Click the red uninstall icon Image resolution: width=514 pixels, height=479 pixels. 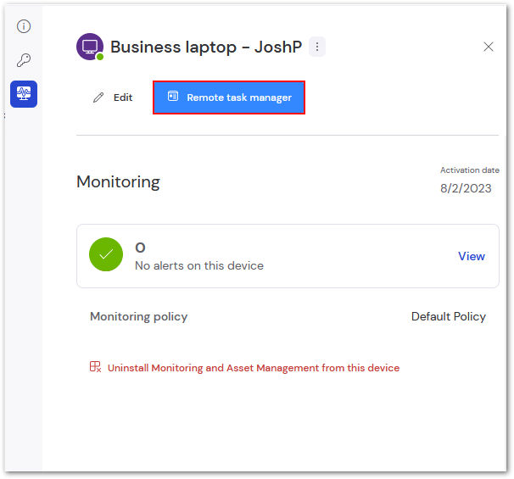(x=95, y=366)
